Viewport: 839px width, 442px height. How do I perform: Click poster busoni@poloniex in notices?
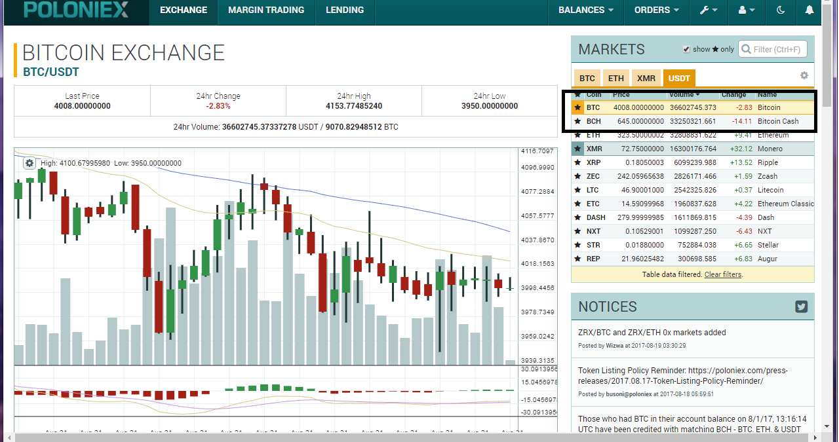629,394
